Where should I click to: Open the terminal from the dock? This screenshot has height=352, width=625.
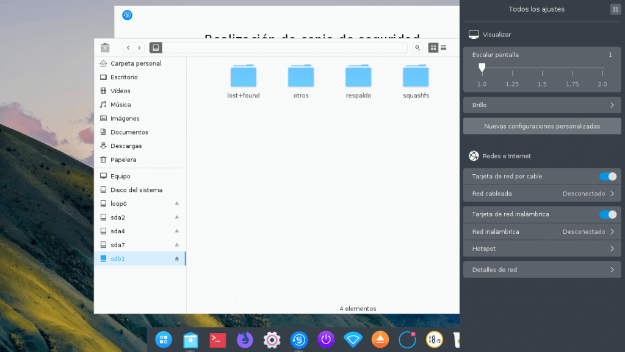[x=217, y=339]
